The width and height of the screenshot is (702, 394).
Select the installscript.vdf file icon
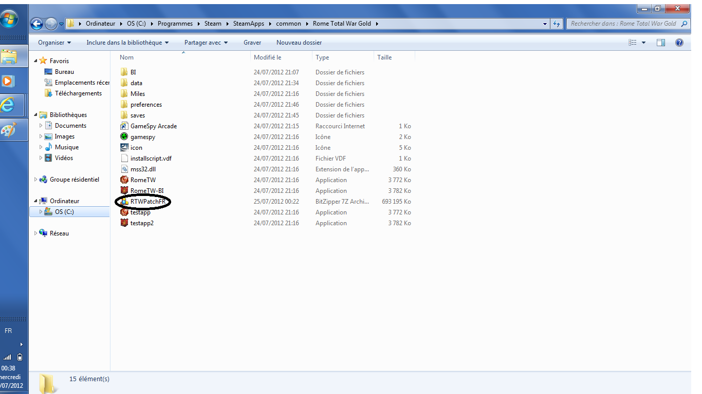click(x=124, y=159)
